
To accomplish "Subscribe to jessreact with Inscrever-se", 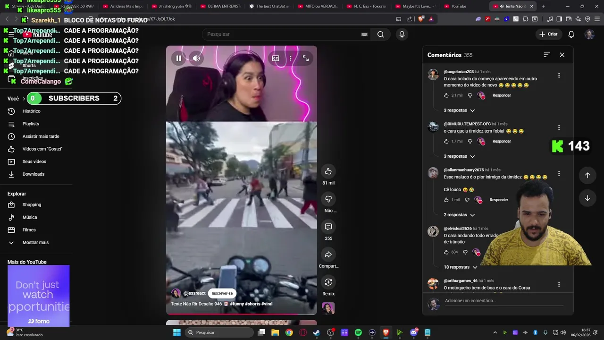I will 222,293.
